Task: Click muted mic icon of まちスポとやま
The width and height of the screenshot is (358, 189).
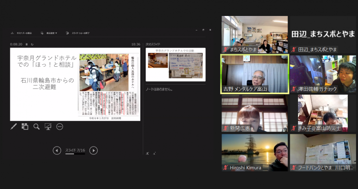Action: 225,49
